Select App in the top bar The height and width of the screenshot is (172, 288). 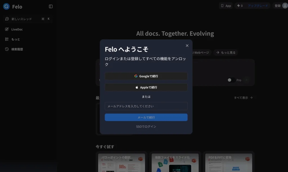click(226, 5)
